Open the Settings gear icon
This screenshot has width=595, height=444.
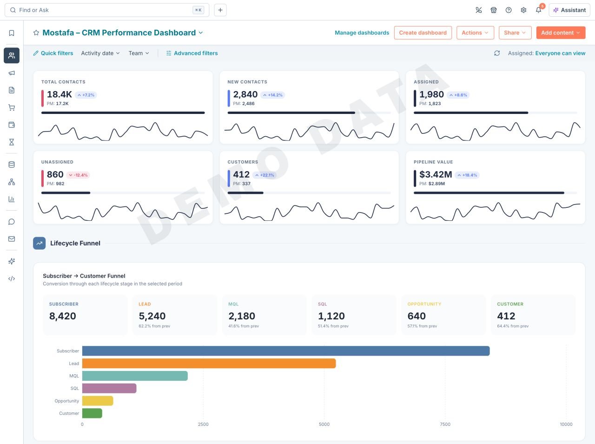[523, 10]
